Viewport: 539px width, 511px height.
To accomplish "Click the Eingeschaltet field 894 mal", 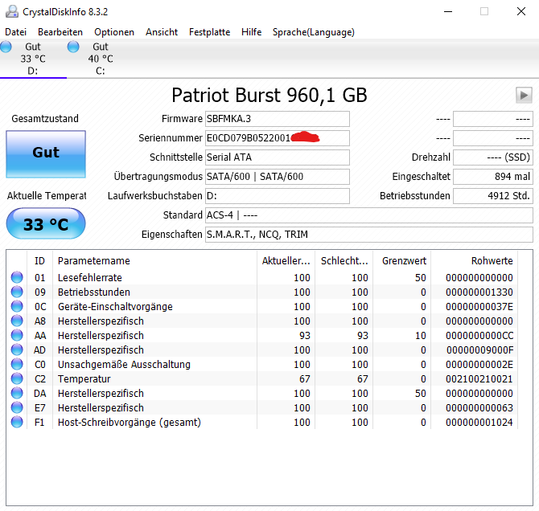I will pos(493,177).
